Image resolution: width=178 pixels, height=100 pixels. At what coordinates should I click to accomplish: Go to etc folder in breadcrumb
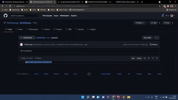tap(48, 38)
